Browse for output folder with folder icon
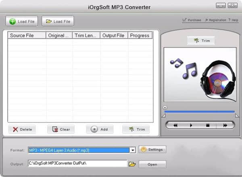The image size is (242, 177). [132, 164]
